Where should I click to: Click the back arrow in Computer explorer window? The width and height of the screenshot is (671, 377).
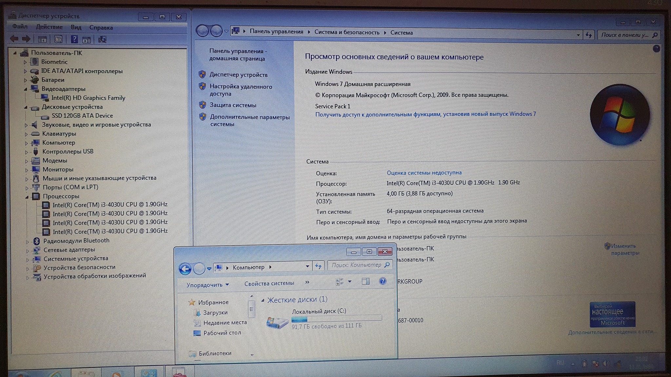tap(185, 269)
